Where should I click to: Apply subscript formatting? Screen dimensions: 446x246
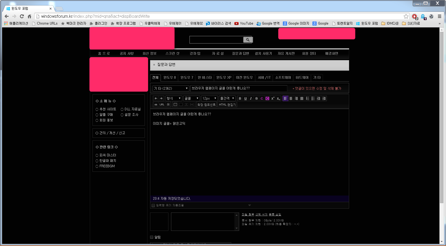pyautogui.click(x=278, y=99)
